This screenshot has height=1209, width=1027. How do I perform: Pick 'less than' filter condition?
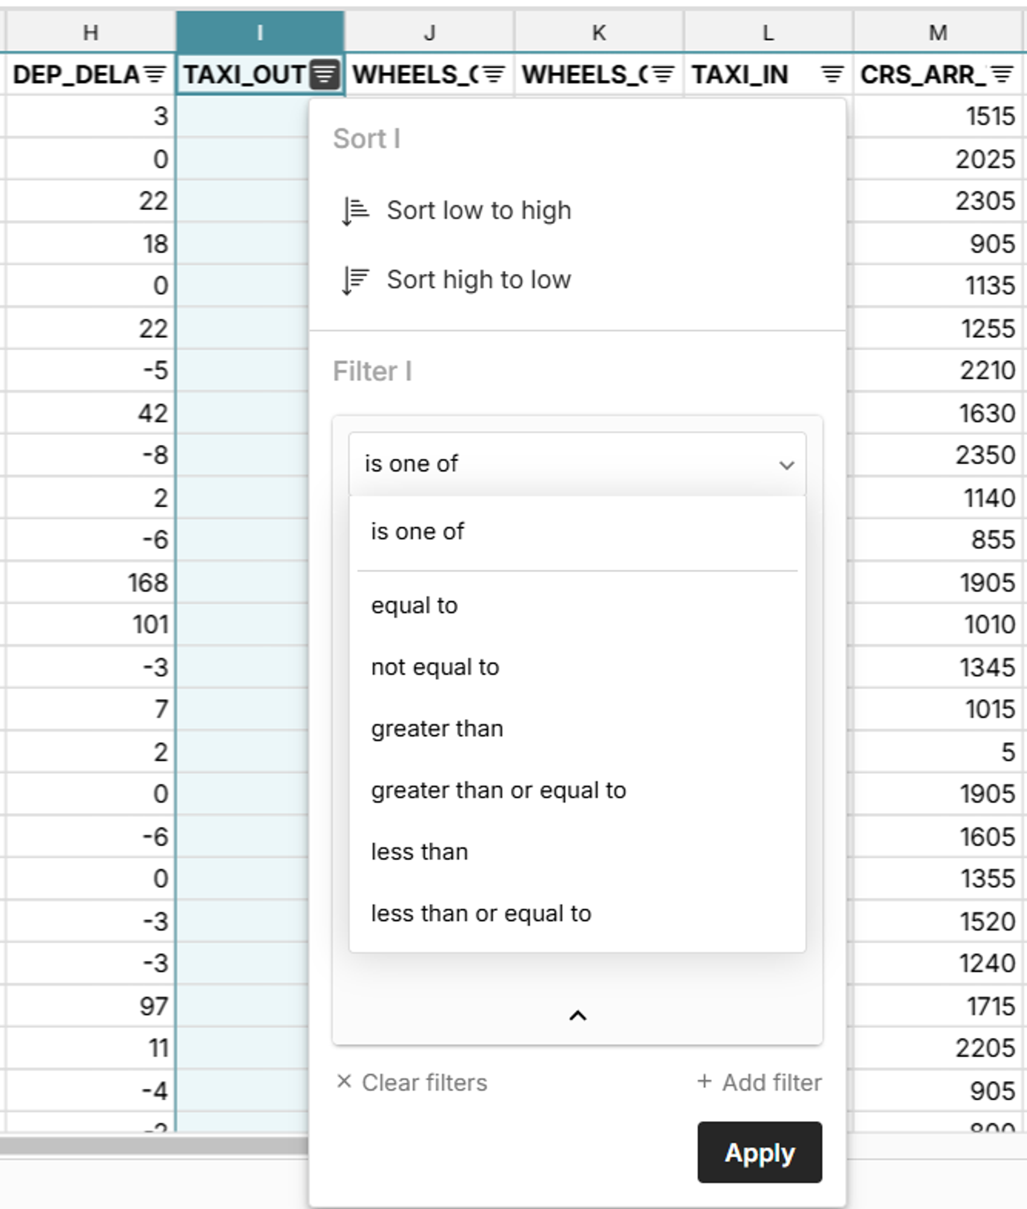pyautogui.click(x=419, y=853)
